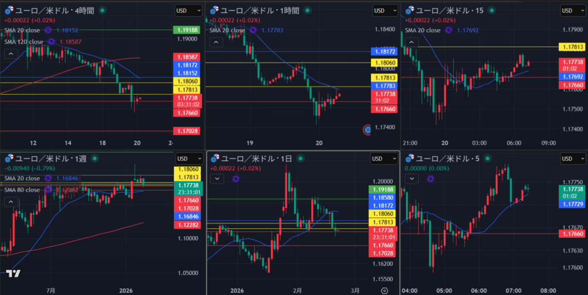Image resolution: width=588 pixels, height=295 pixels.
Task: Click the circled EU flag event icon on 1-hour chart
Action: (367, 129)
